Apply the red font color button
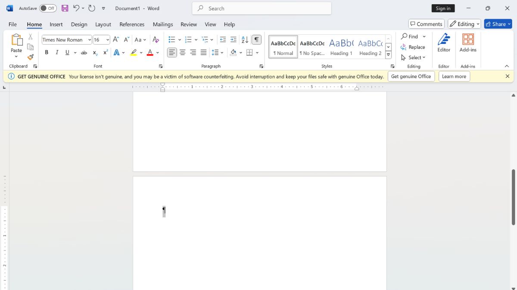Image resolution: width=517 pixels, height=290 pixels. pos(150,52)
